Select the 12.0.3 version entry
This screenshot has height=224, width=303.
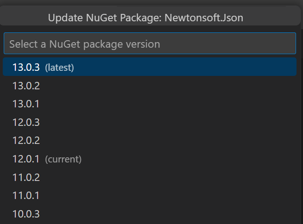click(26, 122)
